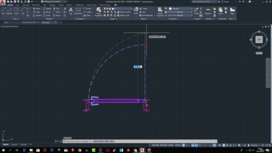Toggle MODEL space button in status bar
The height and width of the screenshot is (153, 272).
point(178,145)
